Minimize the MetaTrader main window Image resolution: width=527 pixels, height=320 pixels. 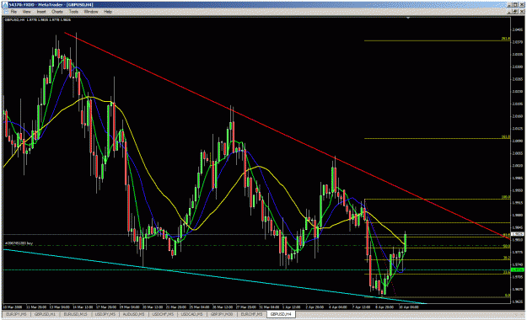510,5
